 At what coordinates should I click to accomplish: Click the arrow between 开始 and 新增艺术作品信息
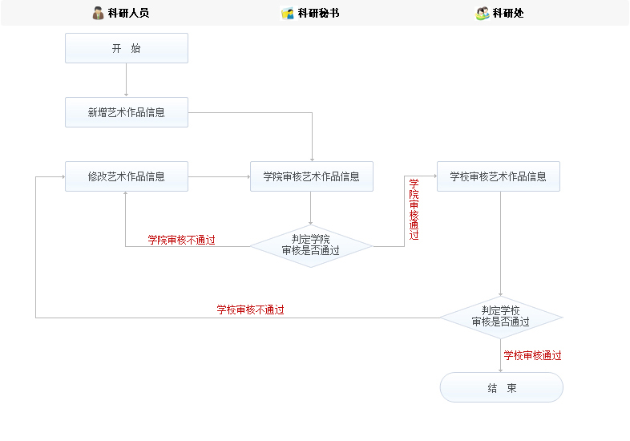click(x=127, y=80)
